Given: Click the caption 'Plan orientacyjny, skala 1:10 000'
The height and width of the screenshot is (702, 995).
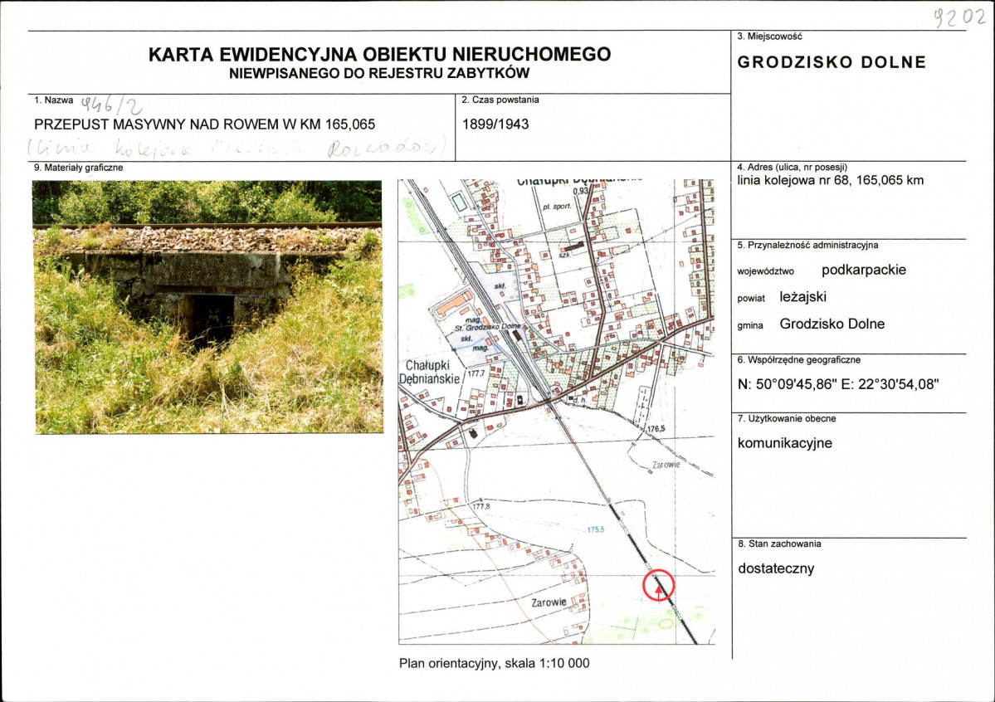Looking at the screenshot, I should (494, 663).
